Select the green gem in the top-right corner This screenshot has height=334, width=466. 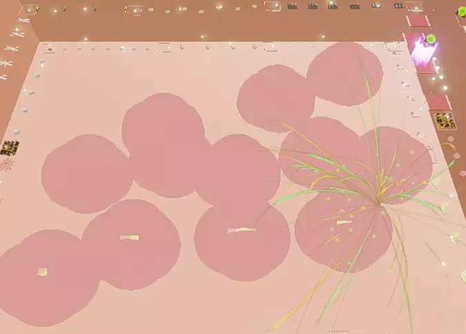pyautogui.click(x=461, y=12)
